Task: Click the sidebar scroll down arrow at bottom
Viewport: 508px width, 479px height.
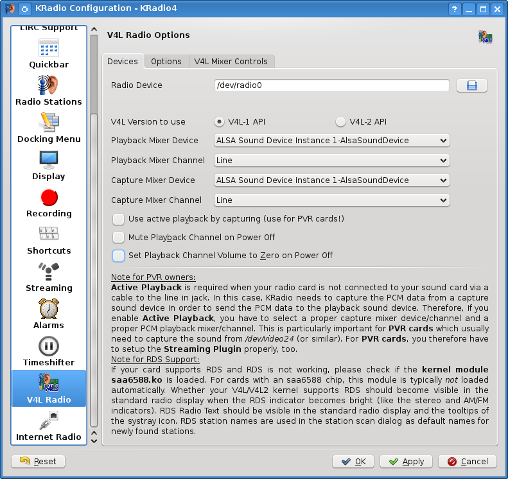Action: [x=94, y=441]
